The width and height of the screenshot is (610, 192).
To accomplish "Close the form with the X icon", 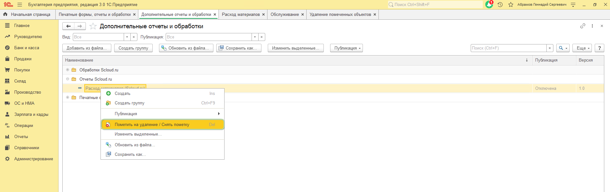I will tap(602, 26).
